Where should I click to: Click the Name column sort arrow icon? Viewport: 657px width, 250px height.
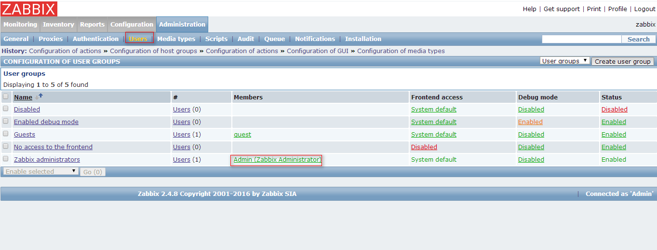pos(39,97)
